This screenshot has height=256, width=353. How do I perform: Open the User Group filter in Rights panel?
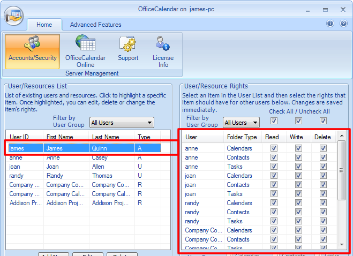241,123
